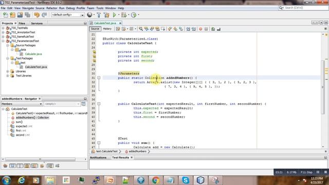Click the New File toolbar icon
Image resolution: width=329 pixels, height=185 pixels.
pyautogui.click(x=5, y=15)
